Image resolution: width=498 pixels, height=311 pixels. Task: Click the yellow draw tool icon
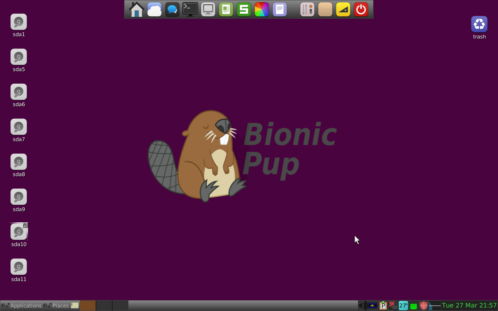click(x=343, y=9)
